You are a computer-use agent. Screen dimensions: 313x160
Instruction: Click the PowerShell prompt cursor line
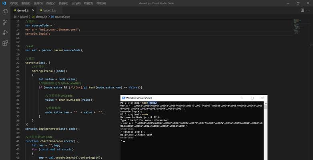click(122, 141)
